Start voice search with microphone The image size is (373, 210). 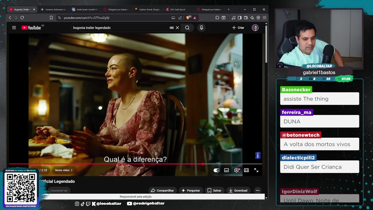(201, 28)
